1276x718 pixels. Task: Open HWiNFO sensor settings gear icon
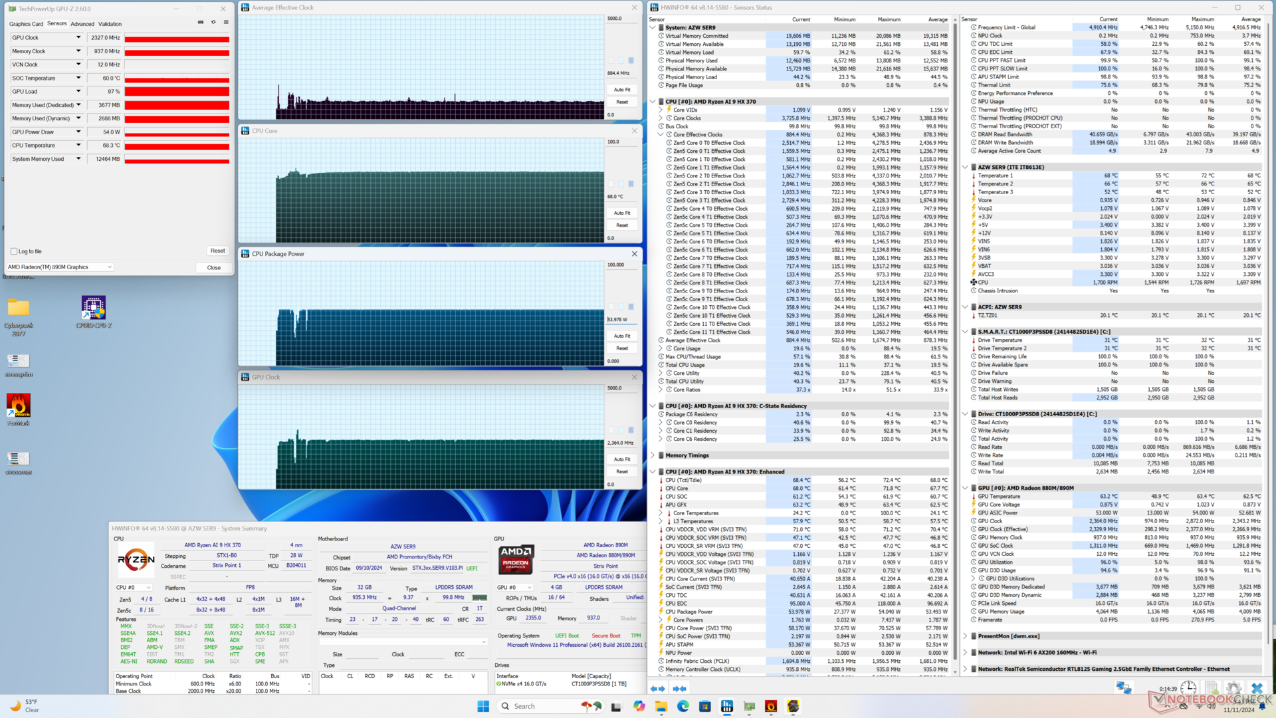tap(1233, 688)
